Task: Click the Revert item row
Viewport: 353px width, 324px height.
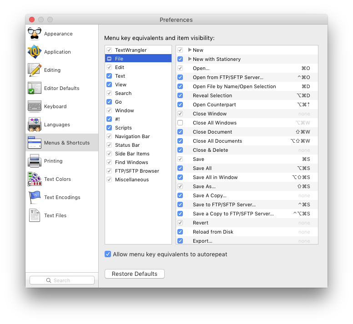Action: click(x=247, y=223)
